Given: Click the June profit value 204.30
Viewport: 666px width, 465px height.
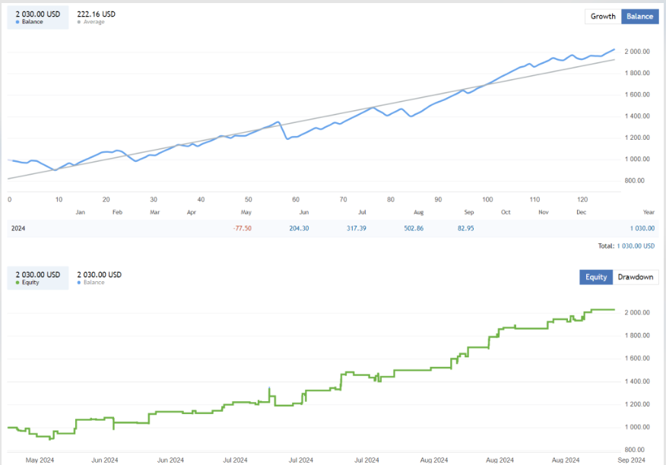Looking at the screenshot, I should tap(295, 228).
